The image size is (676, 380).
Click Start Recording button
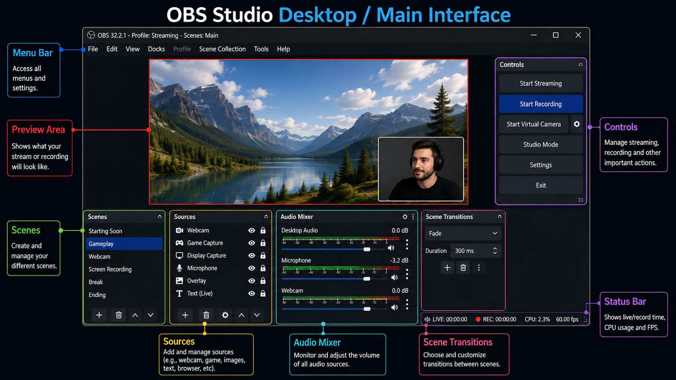point(541,104)
